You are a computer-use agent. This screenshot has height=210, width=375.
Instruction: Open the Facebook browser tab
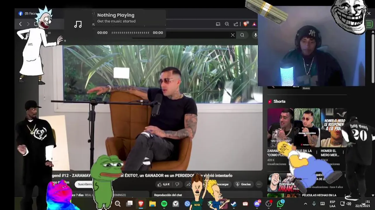[x=27, y=13]
